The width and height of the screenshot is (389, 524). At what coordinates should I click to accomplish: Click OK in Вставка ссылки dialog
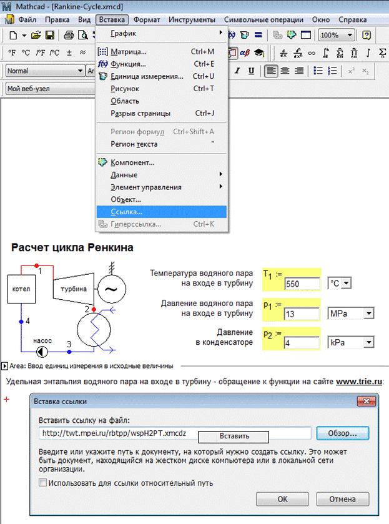tap(282, 499)
